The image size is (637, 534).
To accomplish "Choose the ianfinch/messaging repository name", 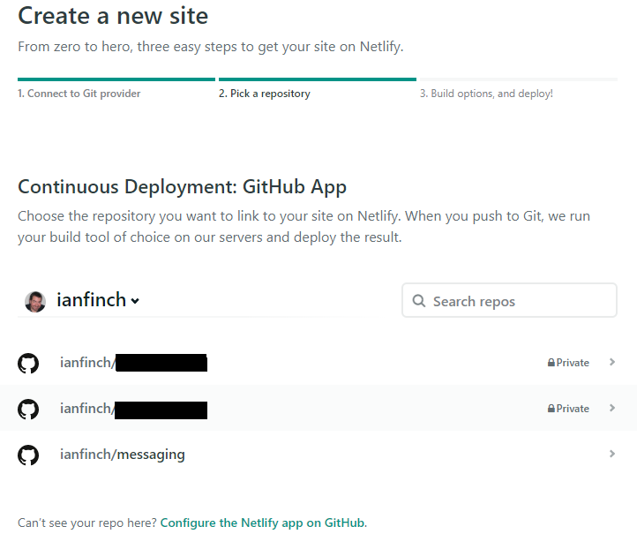I will [x=123, y=455].
